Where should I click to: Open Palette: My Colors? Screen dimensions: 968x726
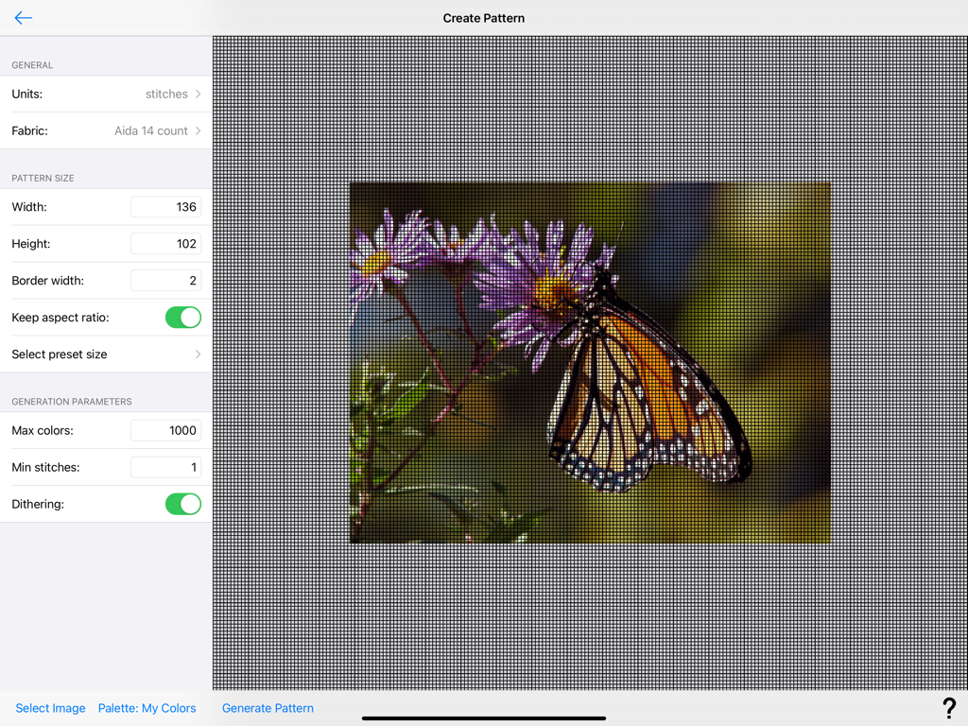[147, 707]
